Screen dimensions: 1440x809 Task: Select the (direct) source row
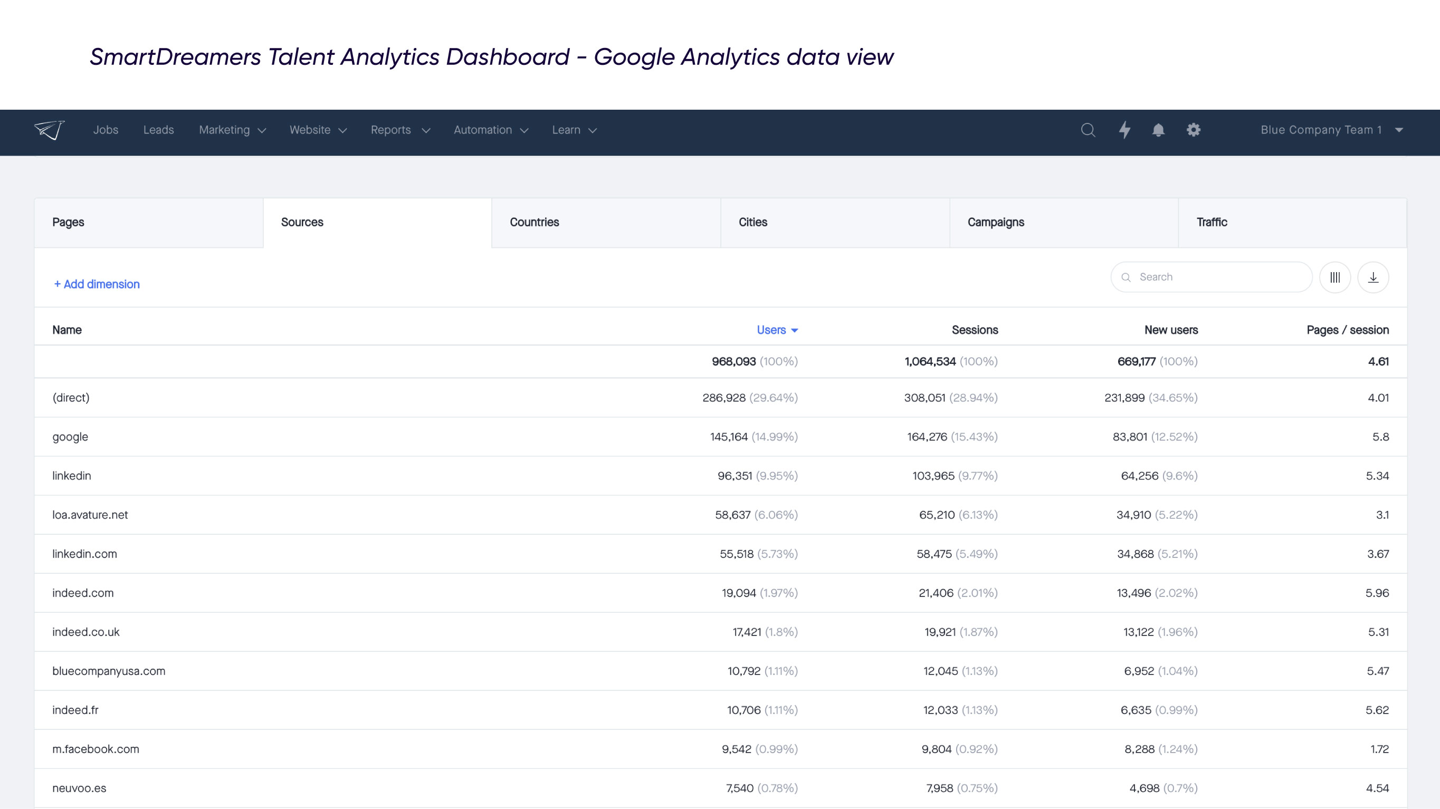tap(721, 398)
